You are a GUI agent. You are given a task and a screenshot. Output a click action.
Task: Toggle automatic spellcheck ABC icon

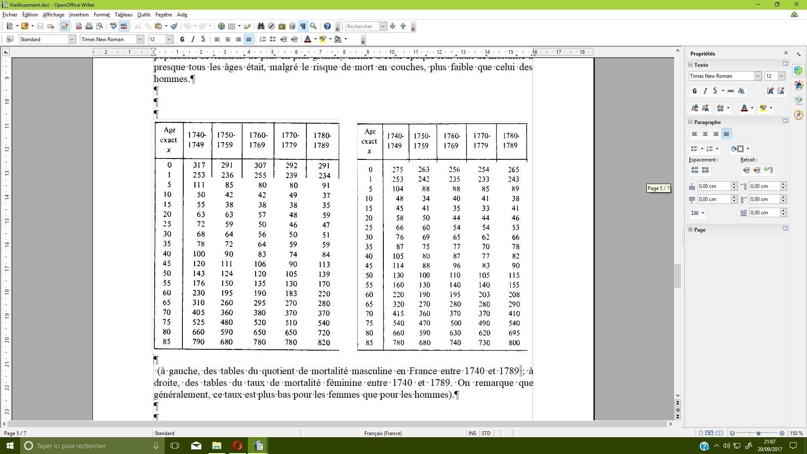pos(124,26)
